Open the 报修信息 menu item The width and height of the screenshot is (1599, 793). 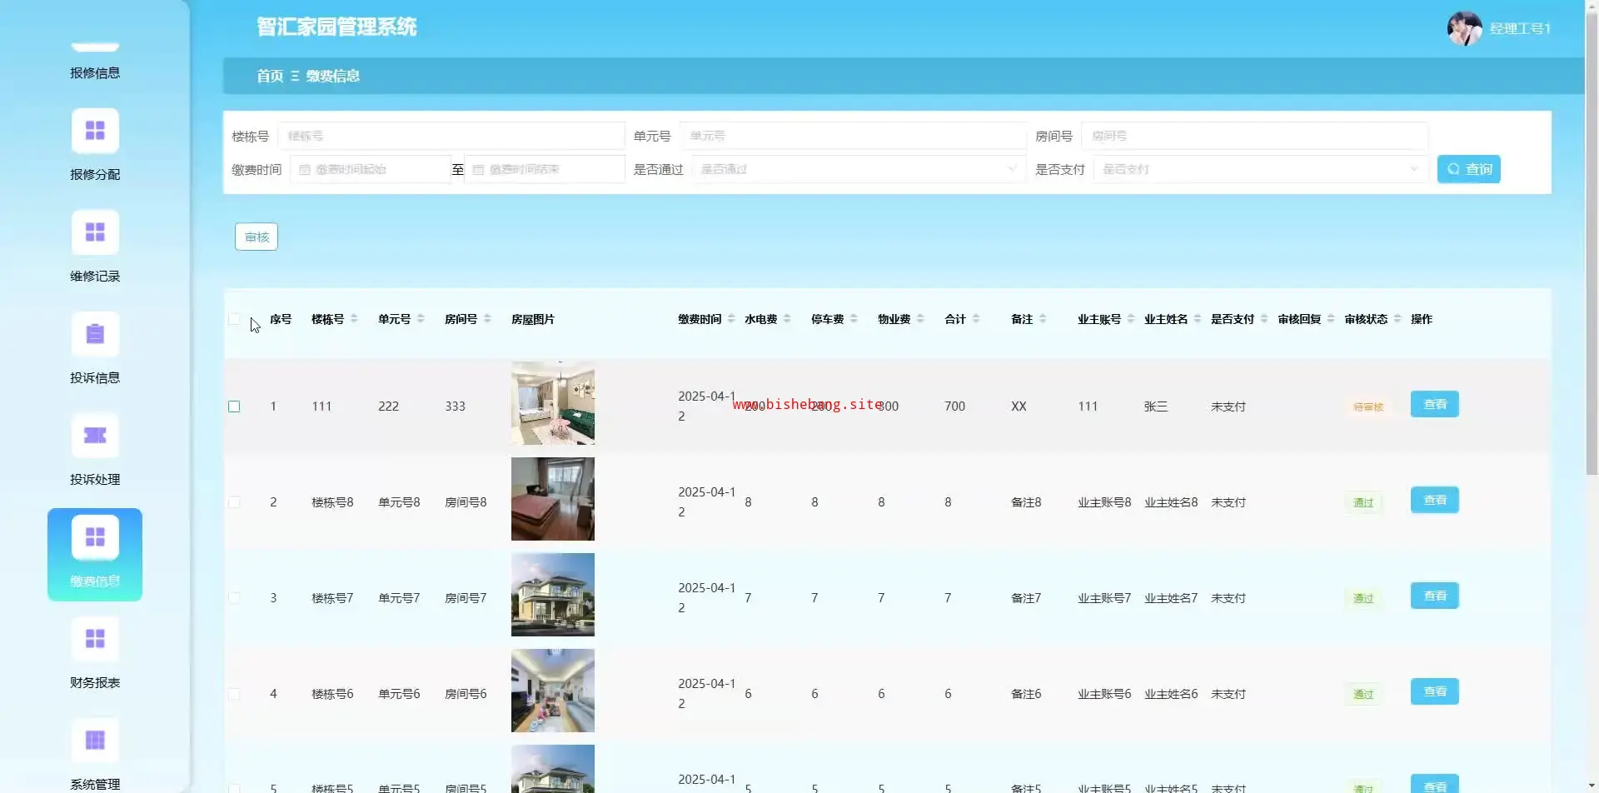point(95,72)
